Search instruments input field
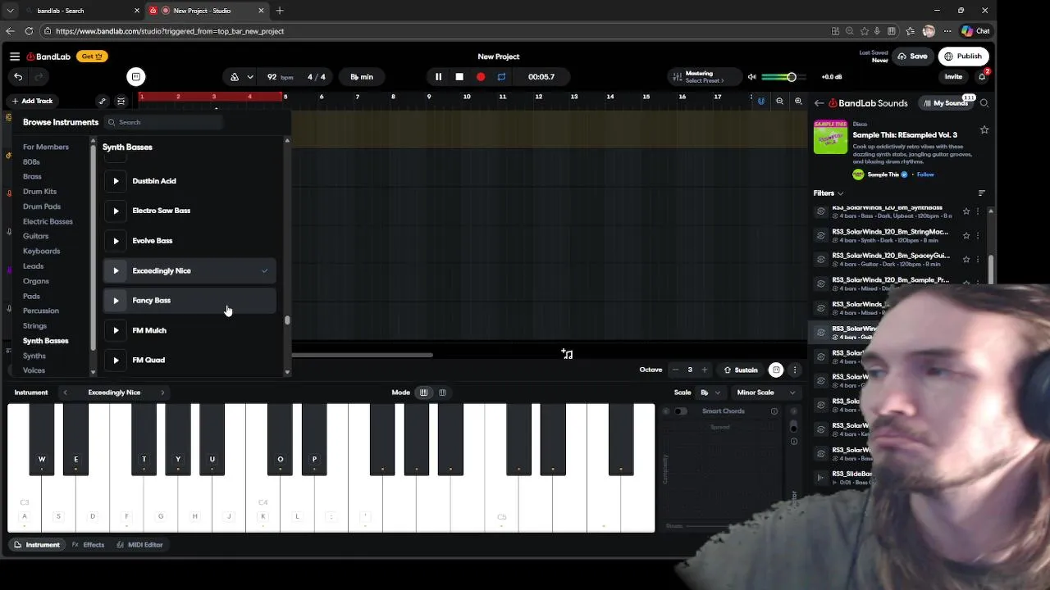Viewport: 1050px width, 590px height. [164, 122]
